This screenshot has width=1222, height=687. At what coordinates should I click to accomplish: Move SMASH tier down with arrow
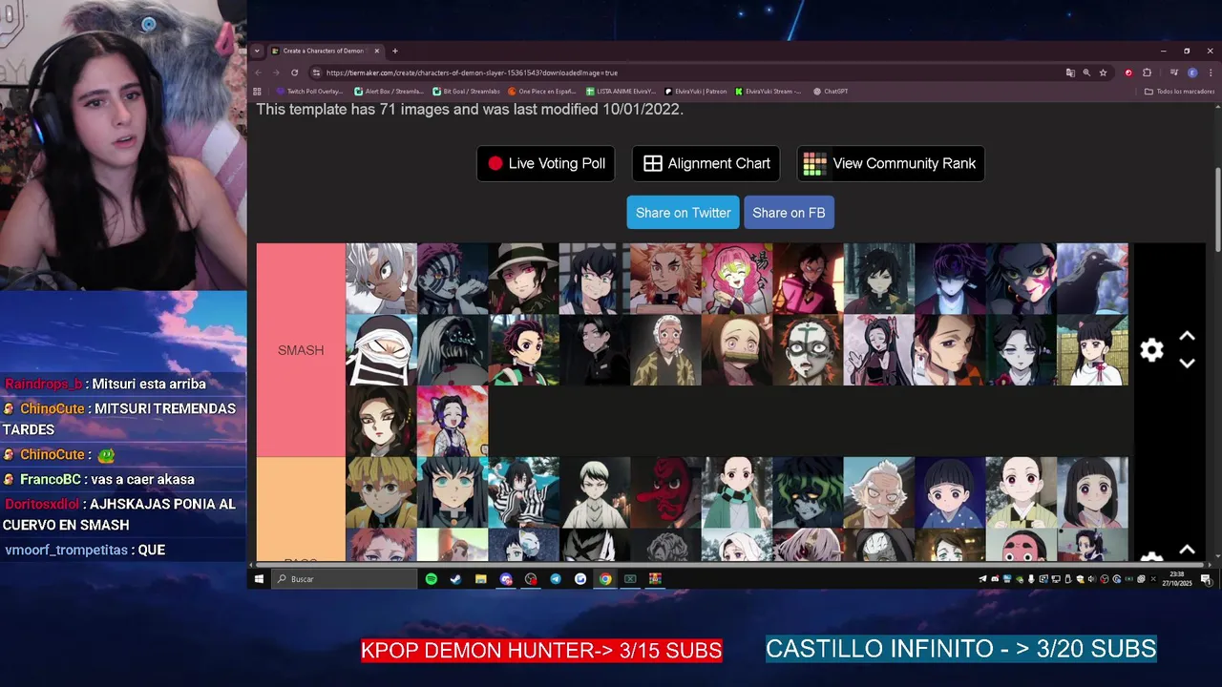pos(1187,364)
